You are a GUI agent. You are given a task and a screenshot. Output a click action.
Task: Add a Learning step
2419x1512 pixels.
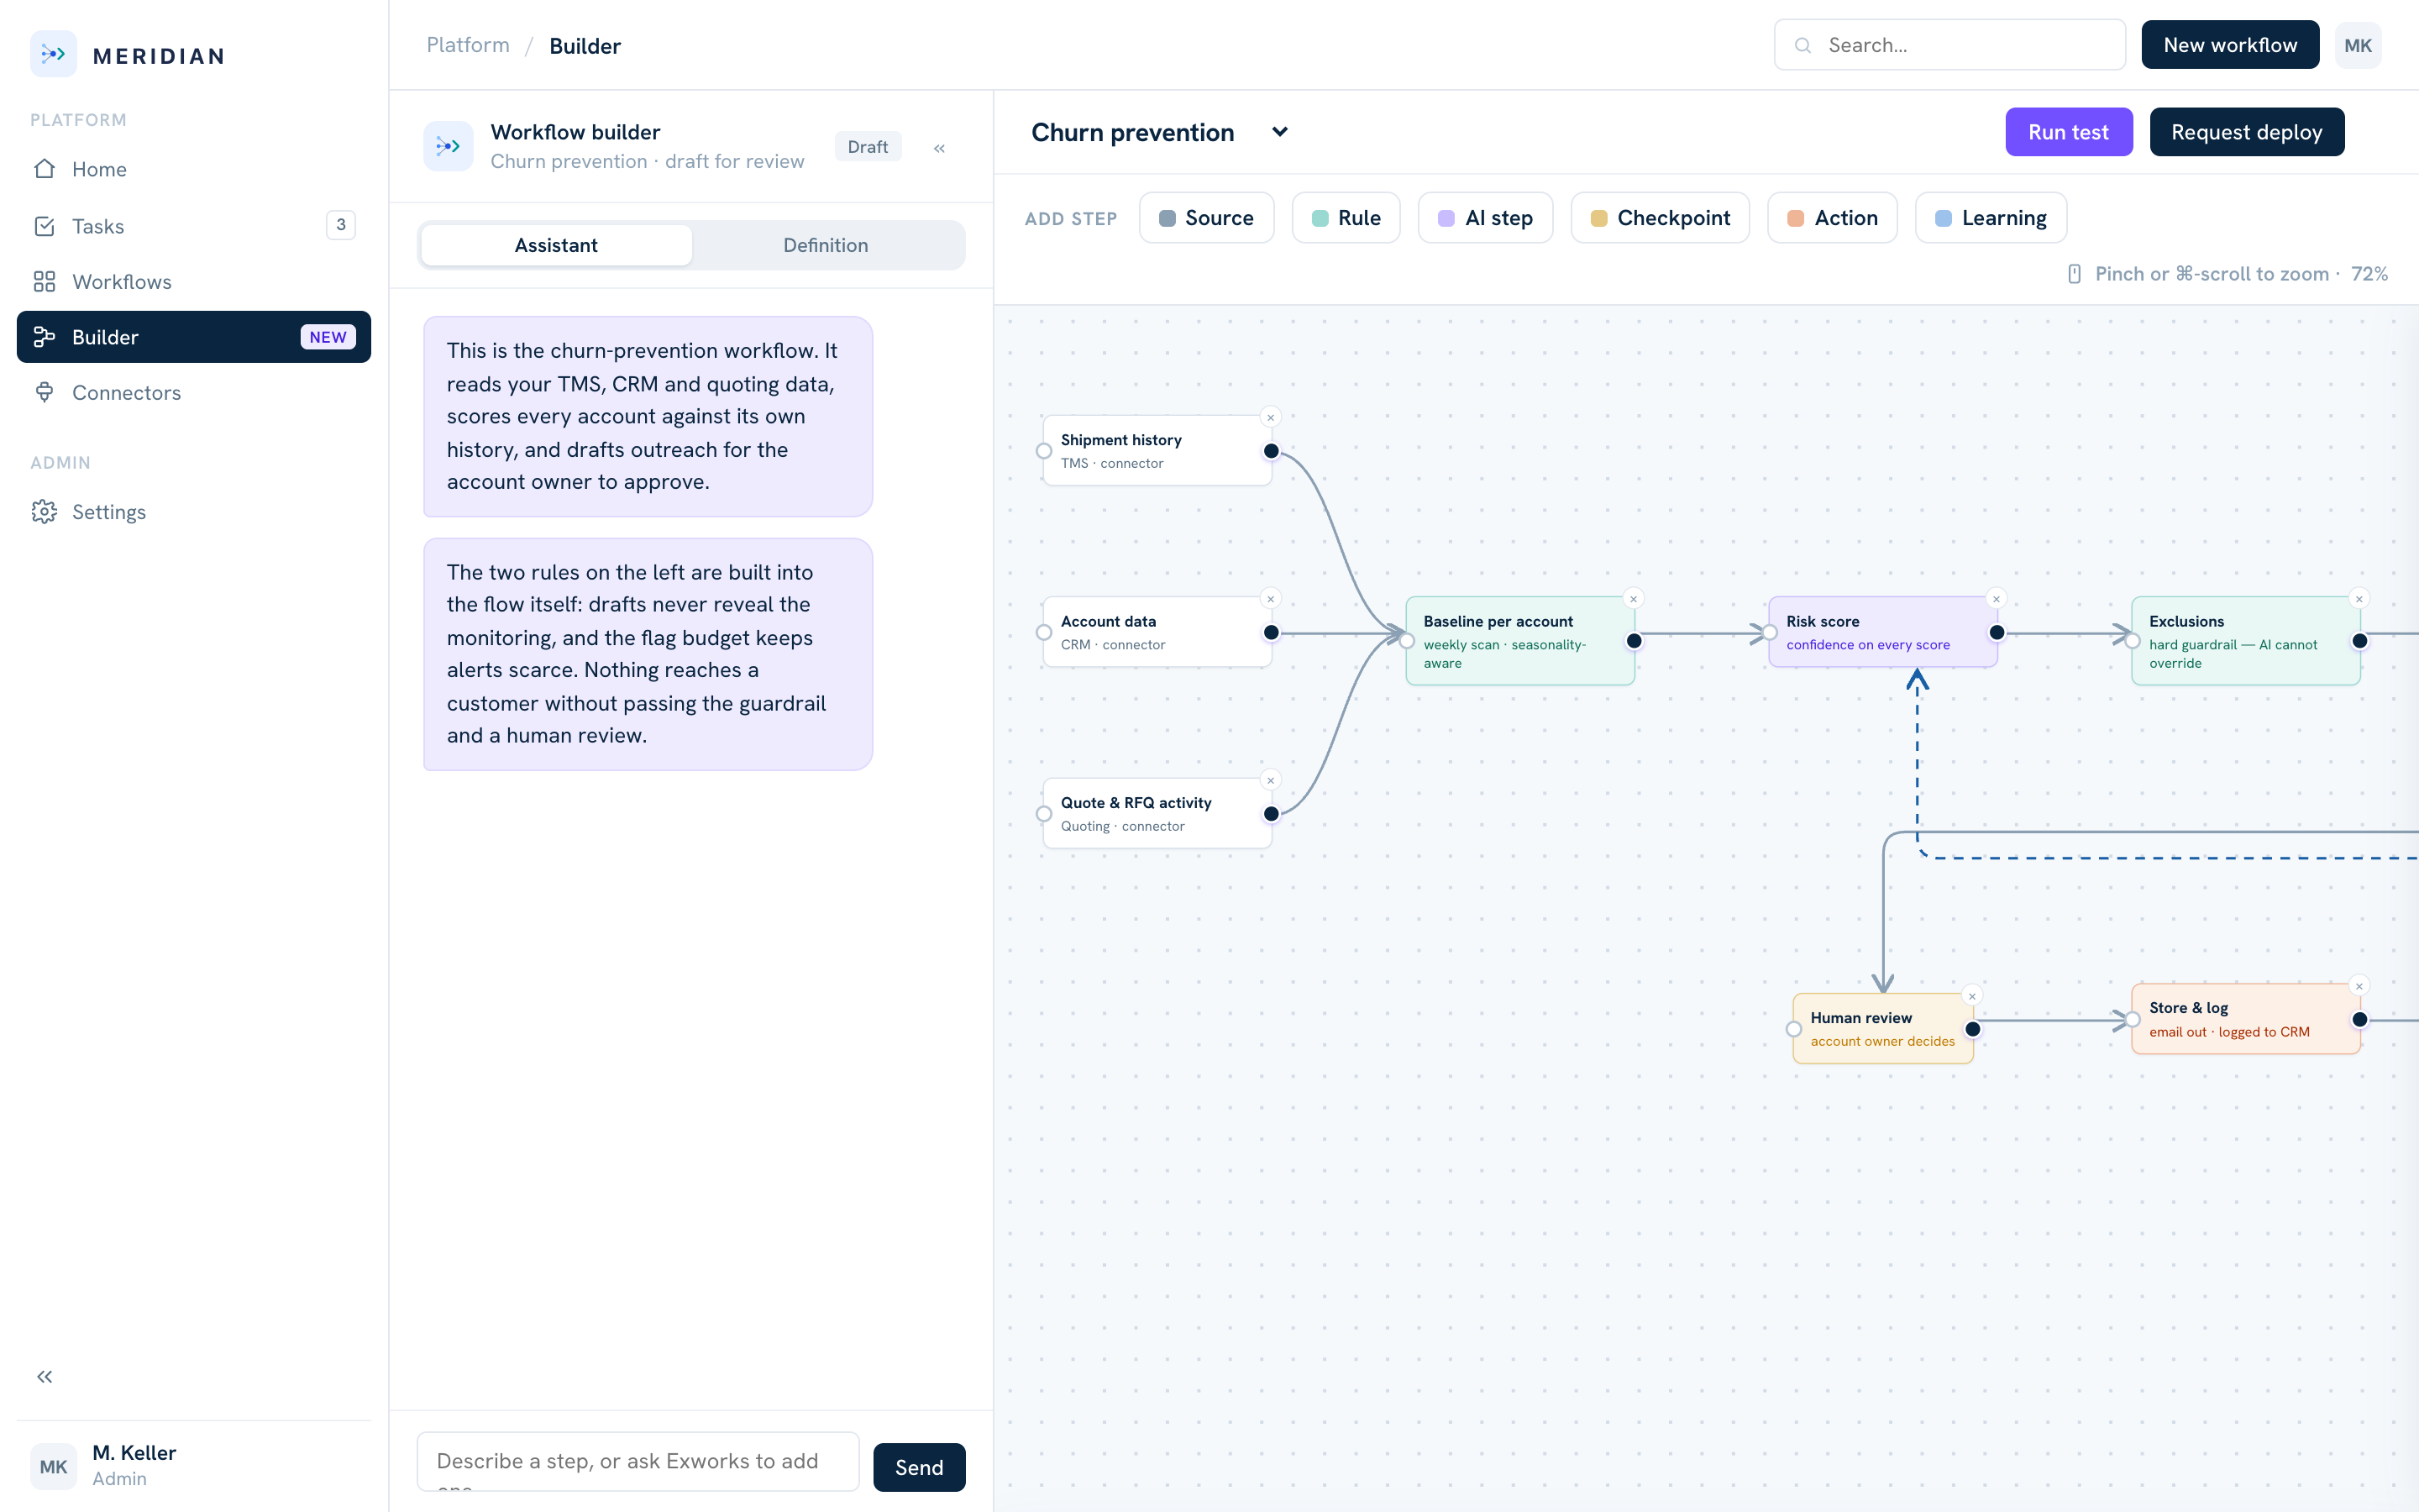click(x=1991, y=218)
